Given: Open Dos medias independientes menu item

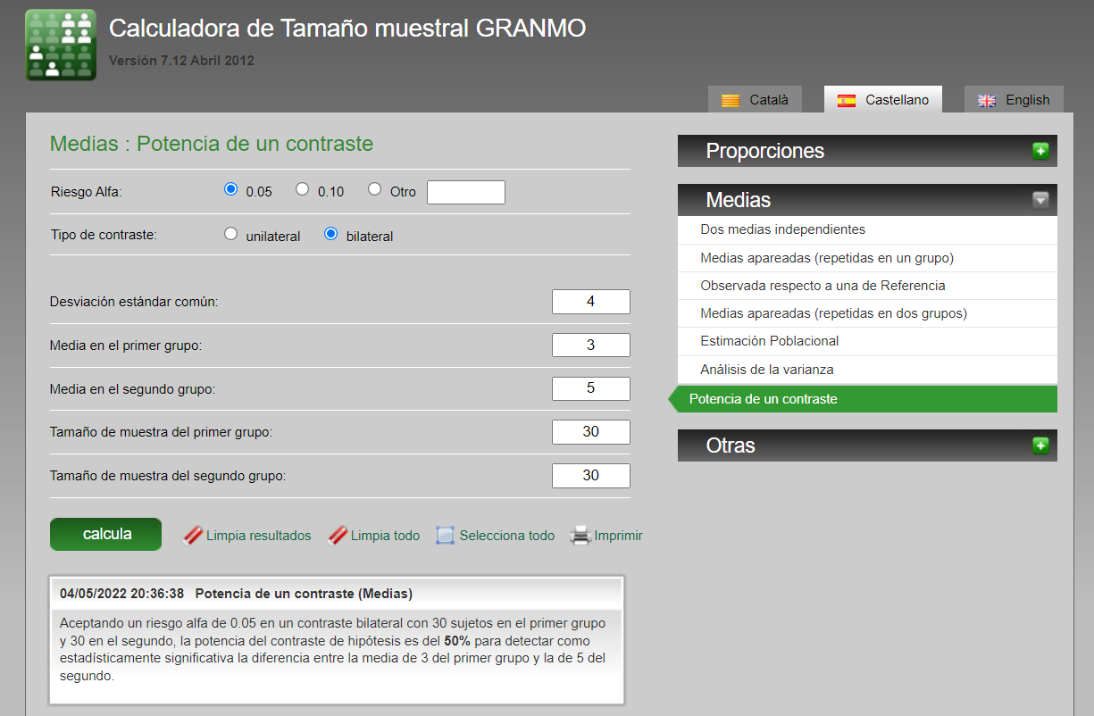Looking at the screenshot, I should pyautogui.click(x=782, y=229).
